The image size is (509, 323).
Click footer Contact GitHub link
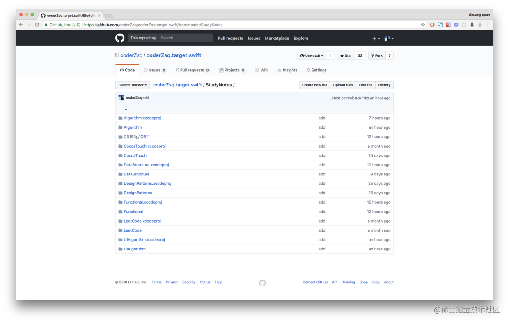pyautogui.click(x=315, y=282)
